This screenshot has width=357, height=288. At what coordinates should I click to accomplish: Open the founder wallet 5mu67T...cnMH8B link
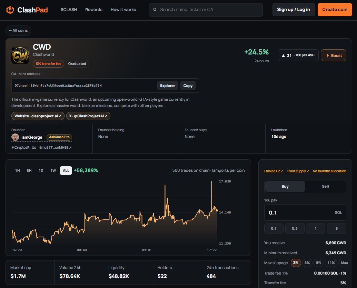55,148
